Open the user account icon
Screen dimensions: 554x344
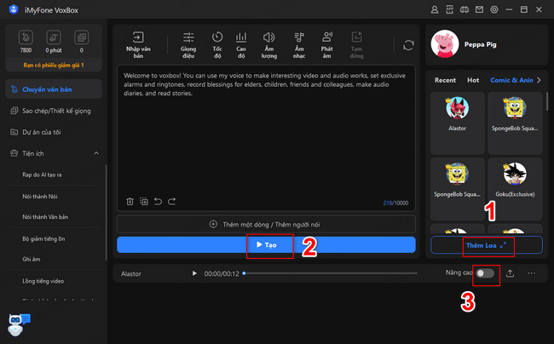click(x=435, y=10)
